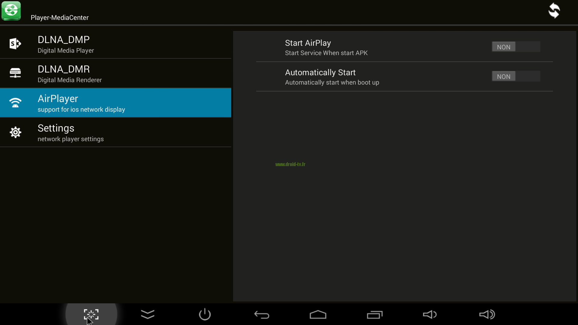578x325 pixels.
Task: Take a screenshot with the capture icon
Action: coord(91,314)
